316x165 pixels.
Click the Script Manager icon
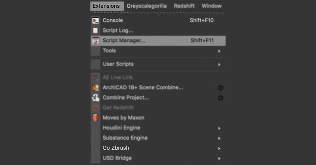(95, 41)
